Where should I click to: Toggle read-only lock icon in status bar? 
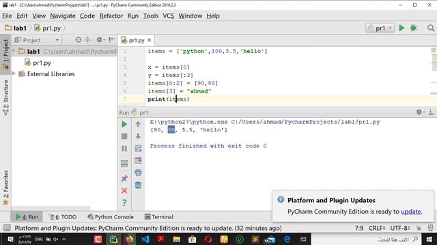419,228
